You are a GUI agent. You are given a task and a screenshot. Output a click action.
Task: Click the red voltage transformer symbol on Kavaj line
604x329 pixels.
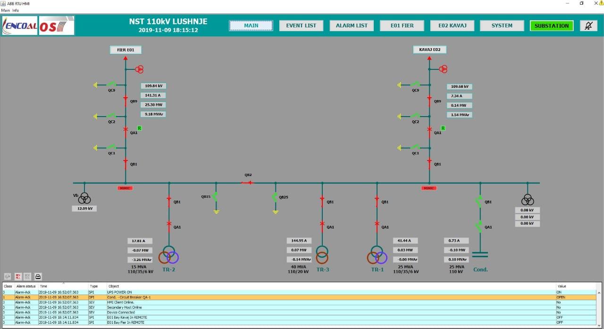443,69
